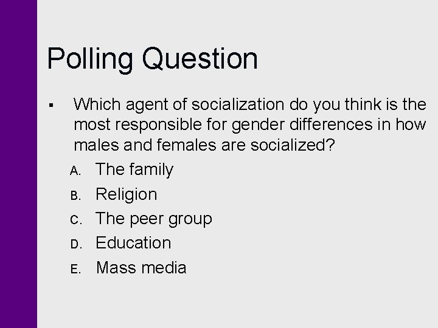Click the letter "E." list marker
The width and height of the screenshot is (438, 328).
[75, 269]
